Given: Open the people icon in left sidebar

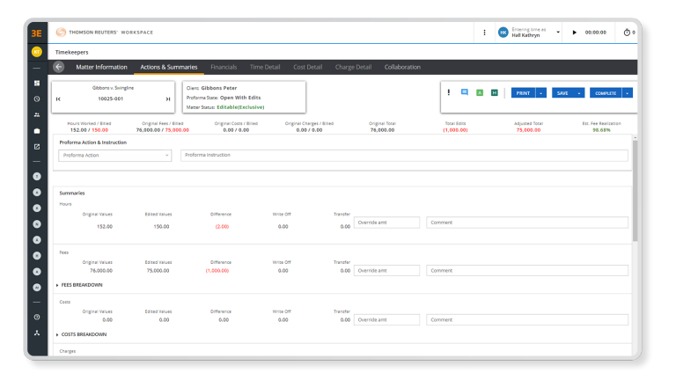Looking at the screenshot, I should click(37, 114).
